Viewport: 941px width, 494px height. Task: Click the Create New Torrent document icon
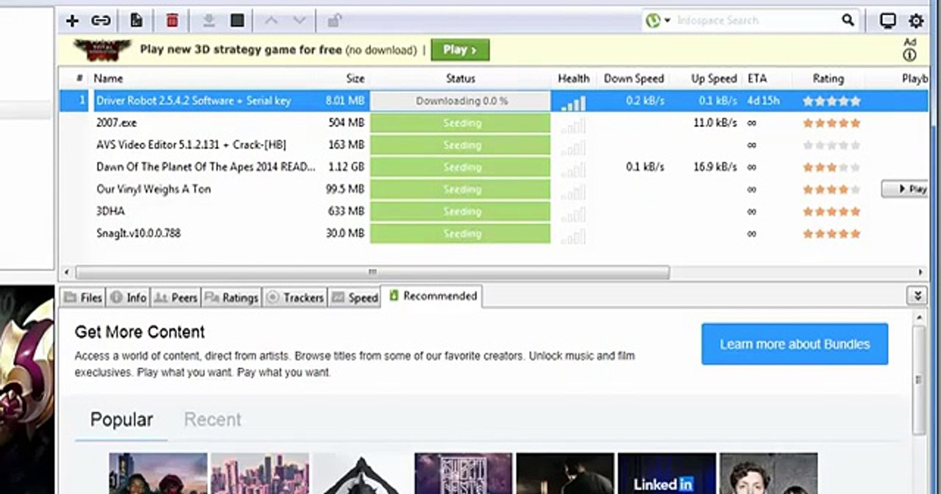136,21
